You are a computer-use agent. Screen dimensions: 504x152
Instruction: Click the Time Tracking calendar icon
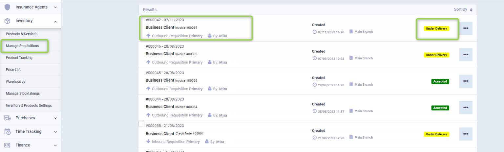coord(7,132)
